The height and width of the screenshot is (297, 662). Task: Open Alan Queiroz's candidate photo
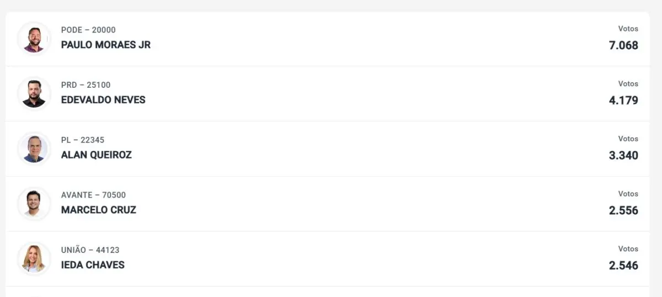click(x=34, y=148)
